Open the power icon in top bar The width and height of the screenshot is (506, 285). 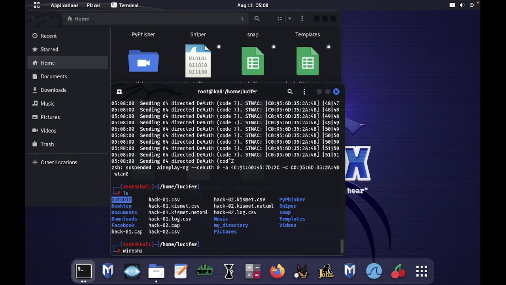472,5
